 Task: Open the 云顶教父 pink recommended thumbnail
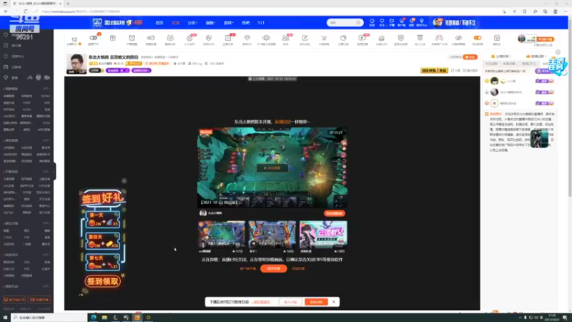(x=323, y=235)
